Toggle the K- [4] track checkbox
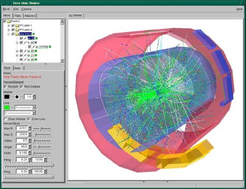The width and height of the screenshot is (246, 189). [21, 42]
